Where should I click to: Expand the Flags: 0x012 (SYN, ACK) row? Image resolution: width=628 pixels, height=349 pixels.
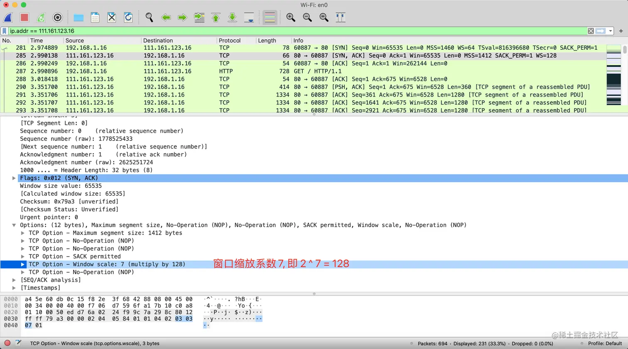coord(14,178)
